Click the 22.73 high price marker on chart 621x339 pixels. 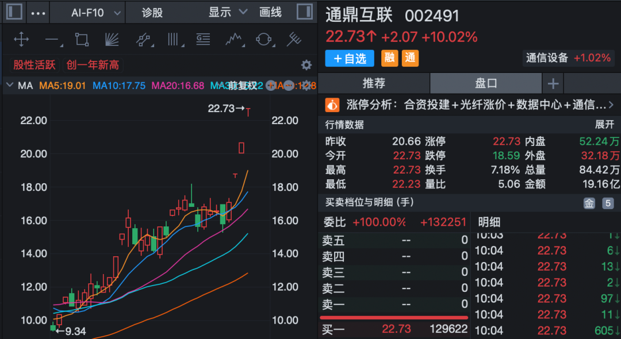pyautogui.click(x=226, y=109)
